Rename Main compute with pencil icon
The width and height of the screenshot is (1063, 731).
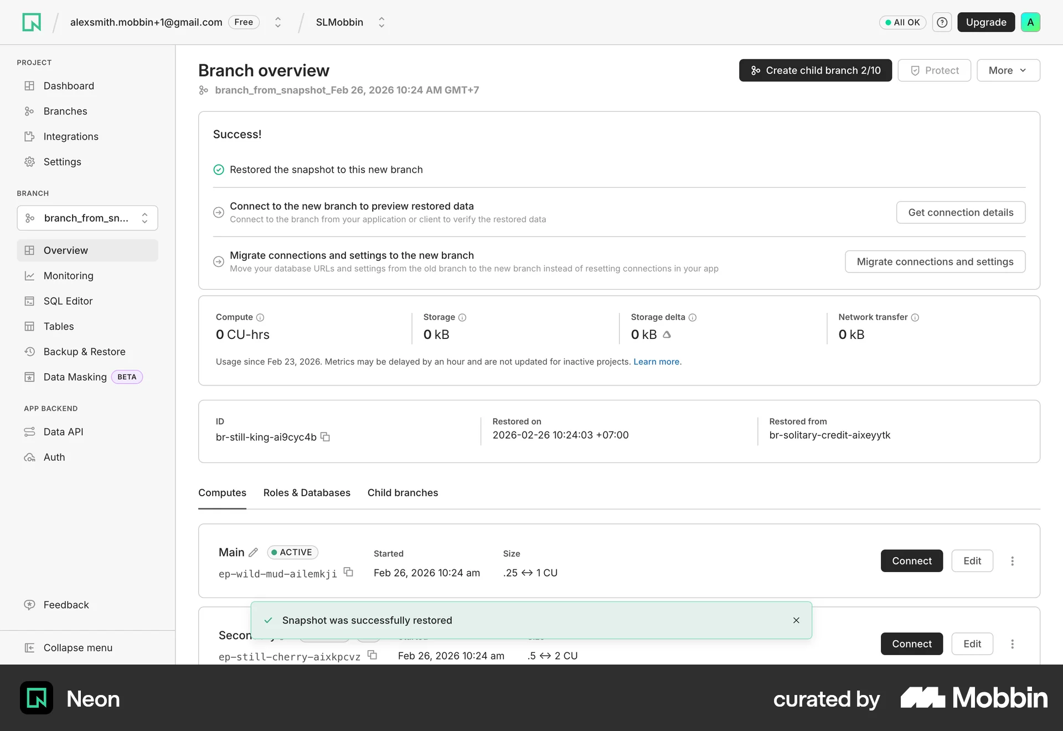[x=253, y=552]
